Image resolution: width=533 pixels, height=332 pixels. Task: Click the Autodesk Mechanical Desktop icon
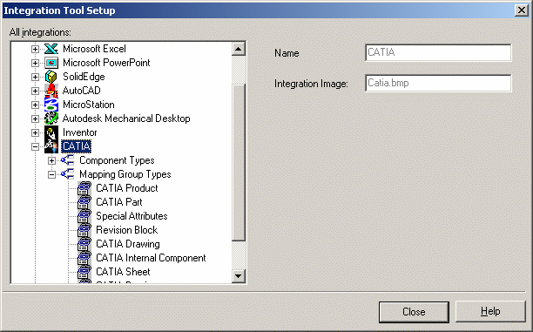tap(51, 119)
